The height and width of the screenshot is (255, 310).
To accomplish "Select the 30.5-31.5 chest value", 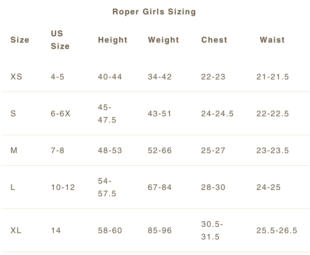I will tap(212, 231).
